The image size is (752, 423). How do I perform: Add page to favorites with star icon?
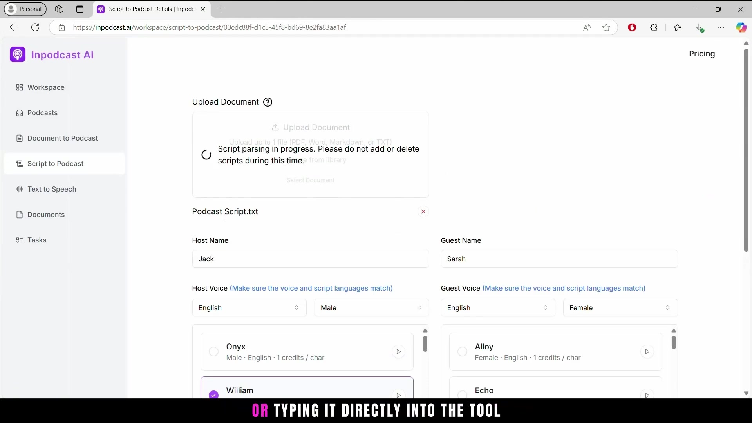(606, 27)
